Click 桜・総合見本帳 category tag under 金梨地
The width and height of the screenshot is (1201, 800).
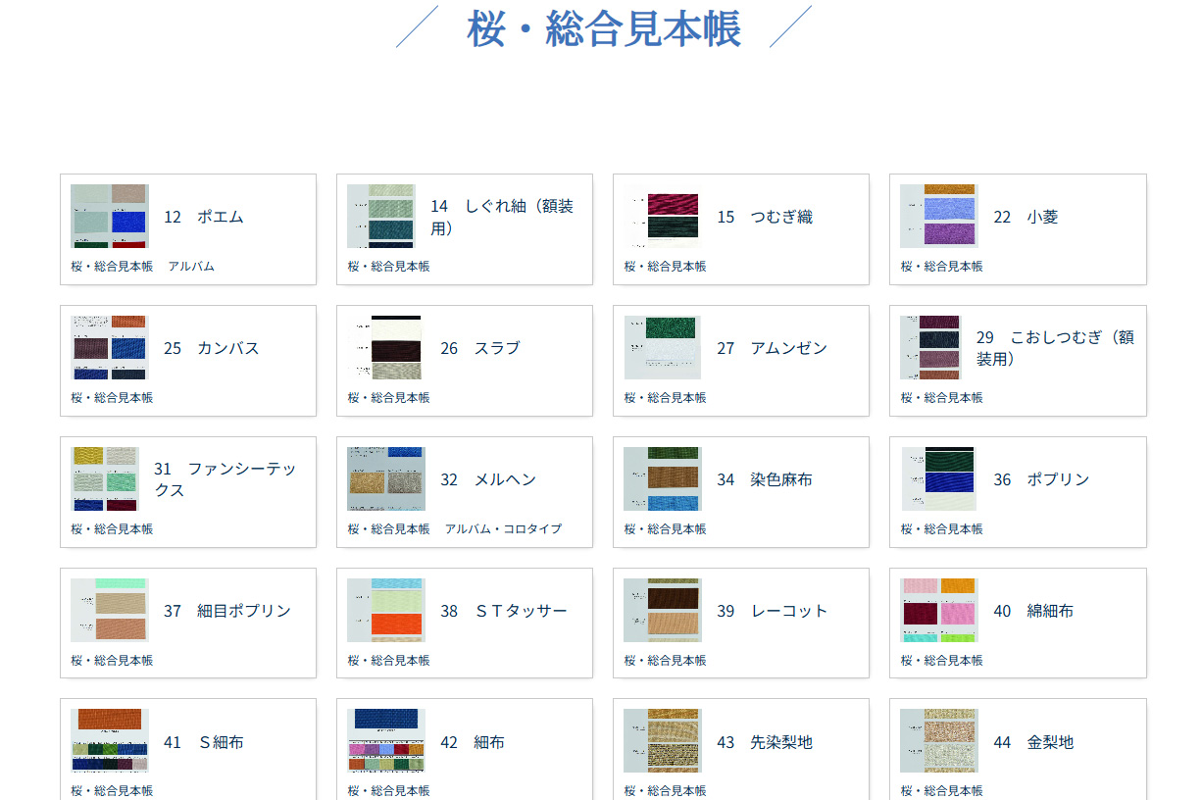click(941, 790)
